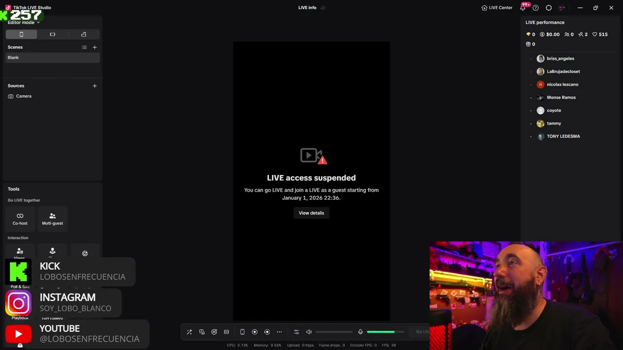Image resolution: width=623 pixels, height=350 pixels.
Task: Start recording with the record icon
Action: click(255, 332)
